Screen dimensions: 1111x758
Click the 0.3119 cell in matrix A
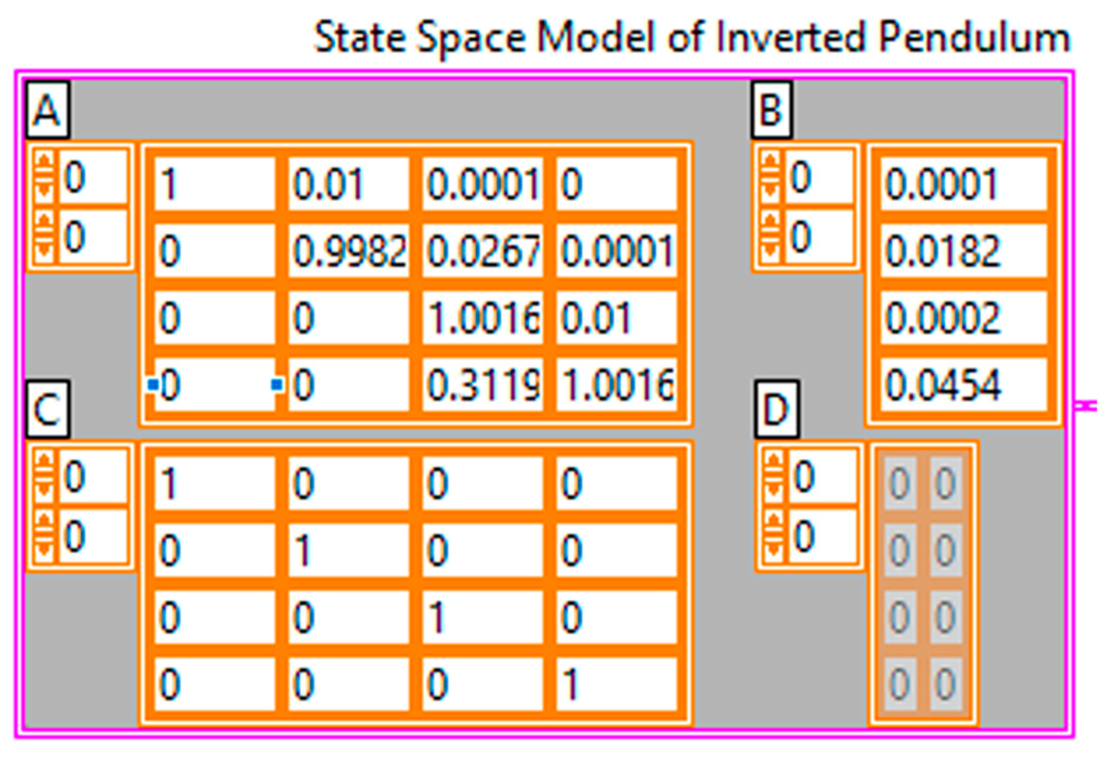483,385
